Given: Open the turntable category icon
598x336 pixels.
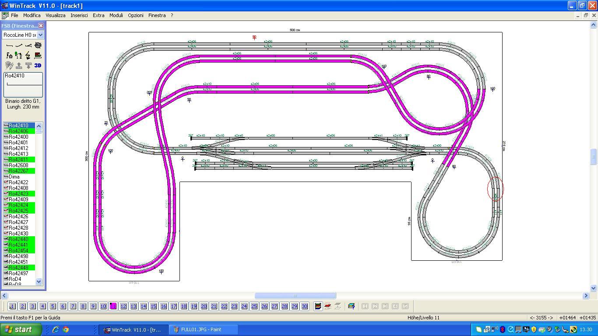Looking at the screenshot, I should [x=38, y=45].
